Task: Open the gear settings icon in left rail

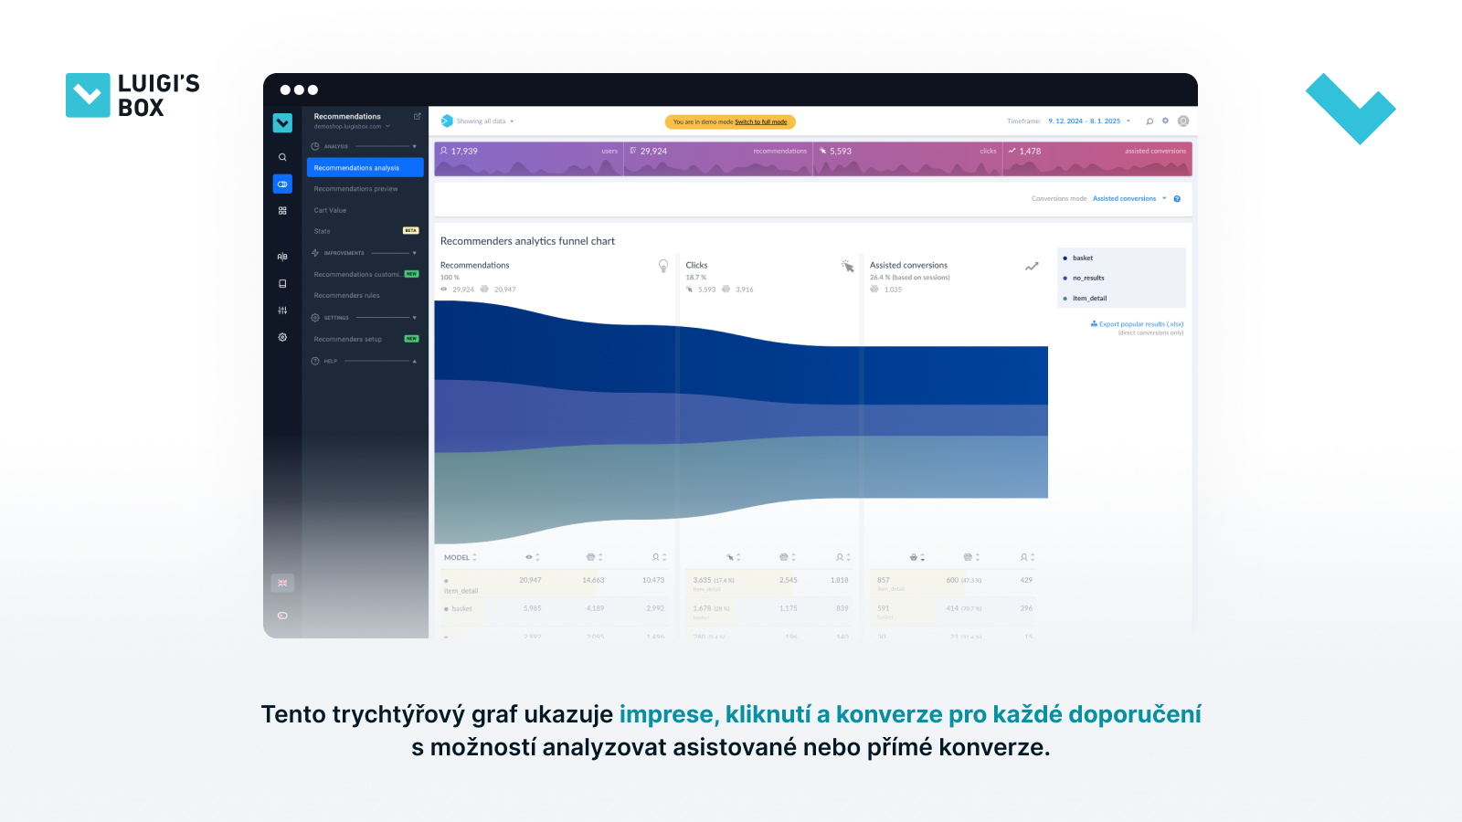Action: [282, 337]
